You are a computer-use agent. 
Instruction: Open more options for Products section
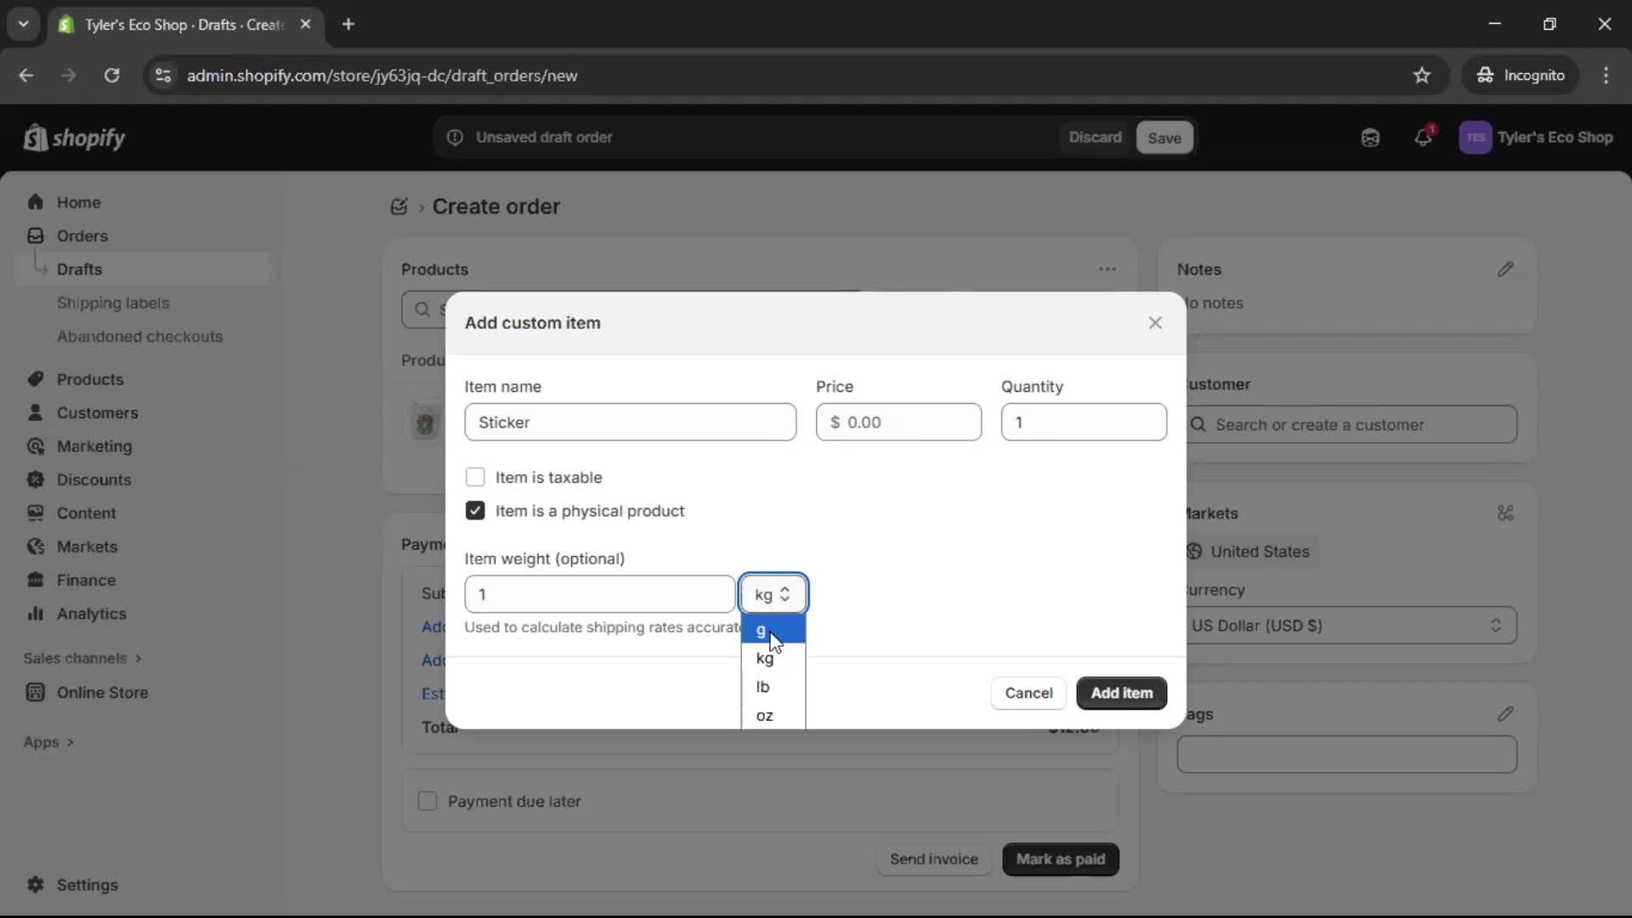(1108, 269)
